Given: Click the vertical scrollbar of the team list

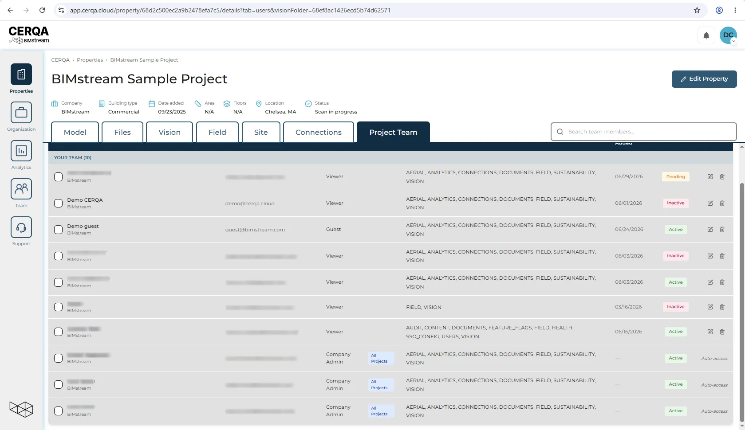Looking at the screenshot, I should tap(741, 302).
